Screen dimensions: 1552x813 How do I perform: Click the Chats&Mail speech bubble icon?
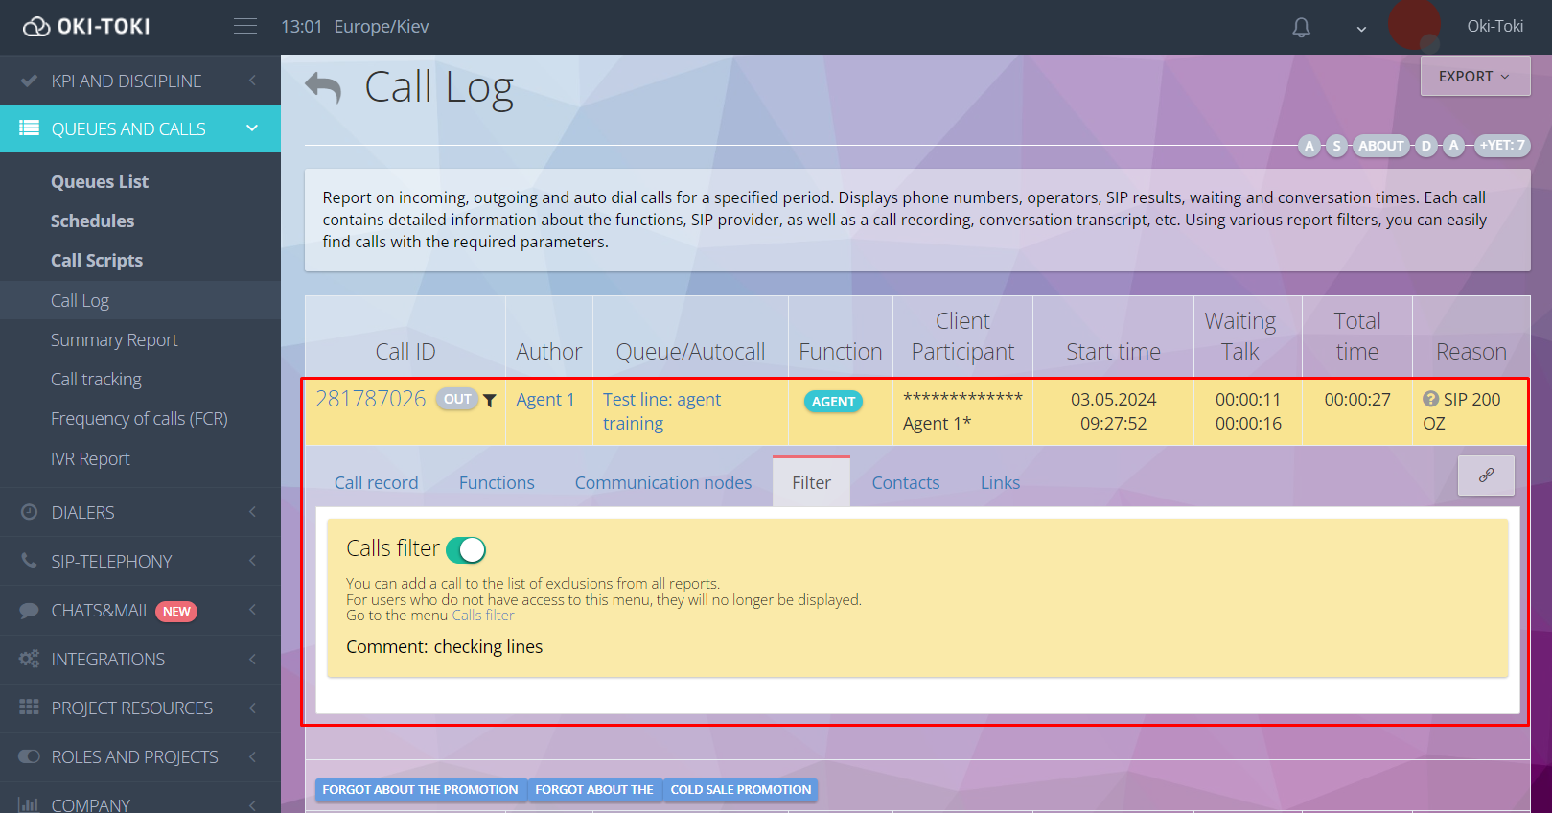coord(29,610)
